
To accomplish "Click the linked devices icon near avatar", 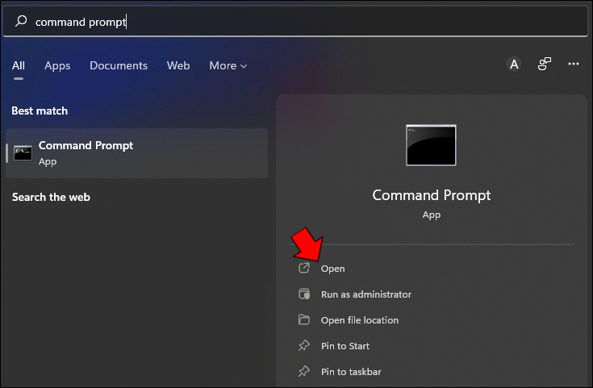I will click(x=545, y=64).
